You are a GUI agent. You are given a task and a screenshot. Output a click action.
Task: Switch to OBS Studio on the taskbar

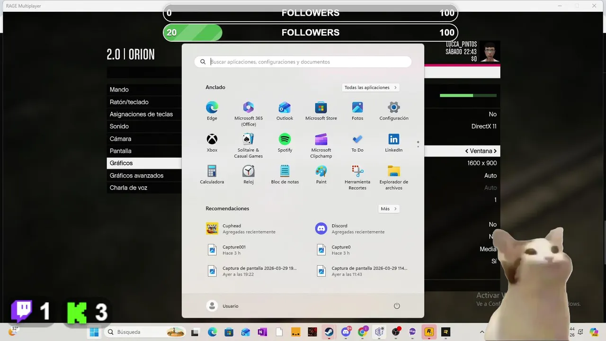tap(396, 332)
